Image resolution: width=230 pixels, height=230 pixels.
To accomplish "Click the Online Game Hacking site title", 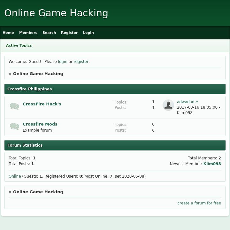I will pos(56,13).
